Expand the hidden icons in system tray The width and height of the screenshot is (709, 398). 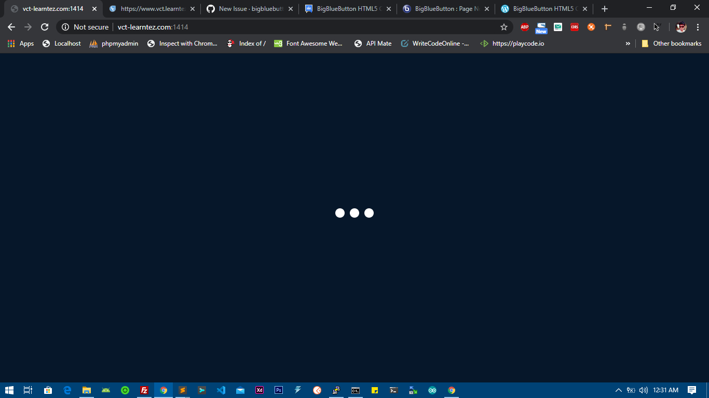pyautogui.click(x=619, y=390)
